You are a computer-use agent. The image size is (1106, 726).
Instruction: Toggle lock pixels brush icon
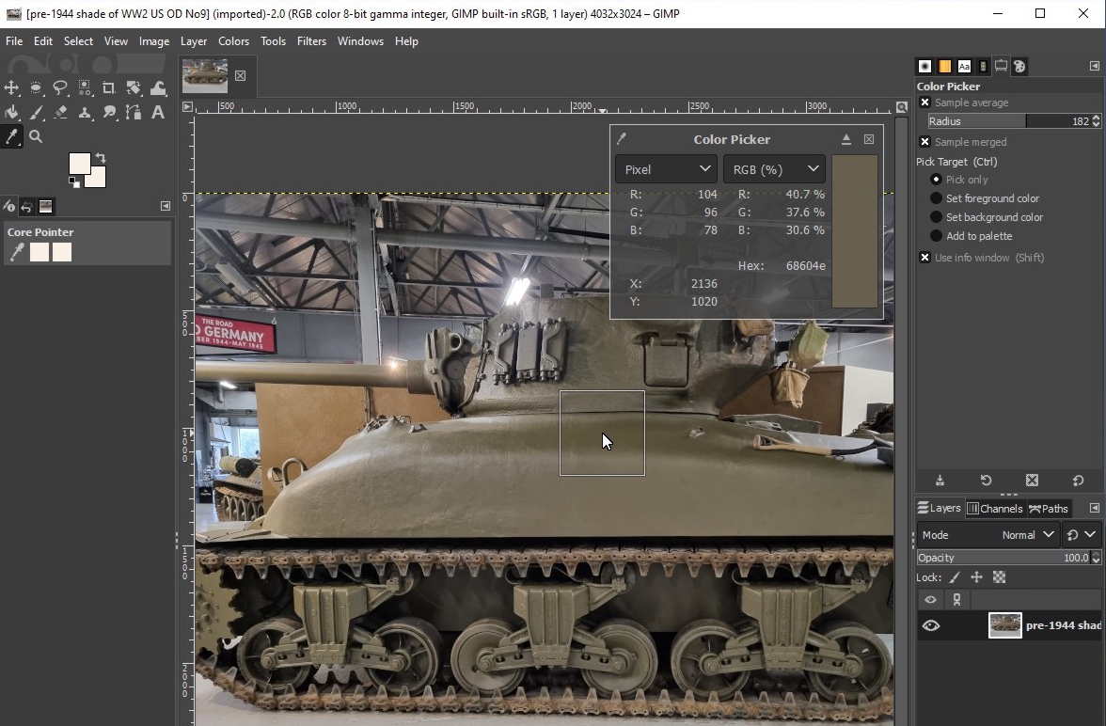pyautogui.click(x=955, y=577)
